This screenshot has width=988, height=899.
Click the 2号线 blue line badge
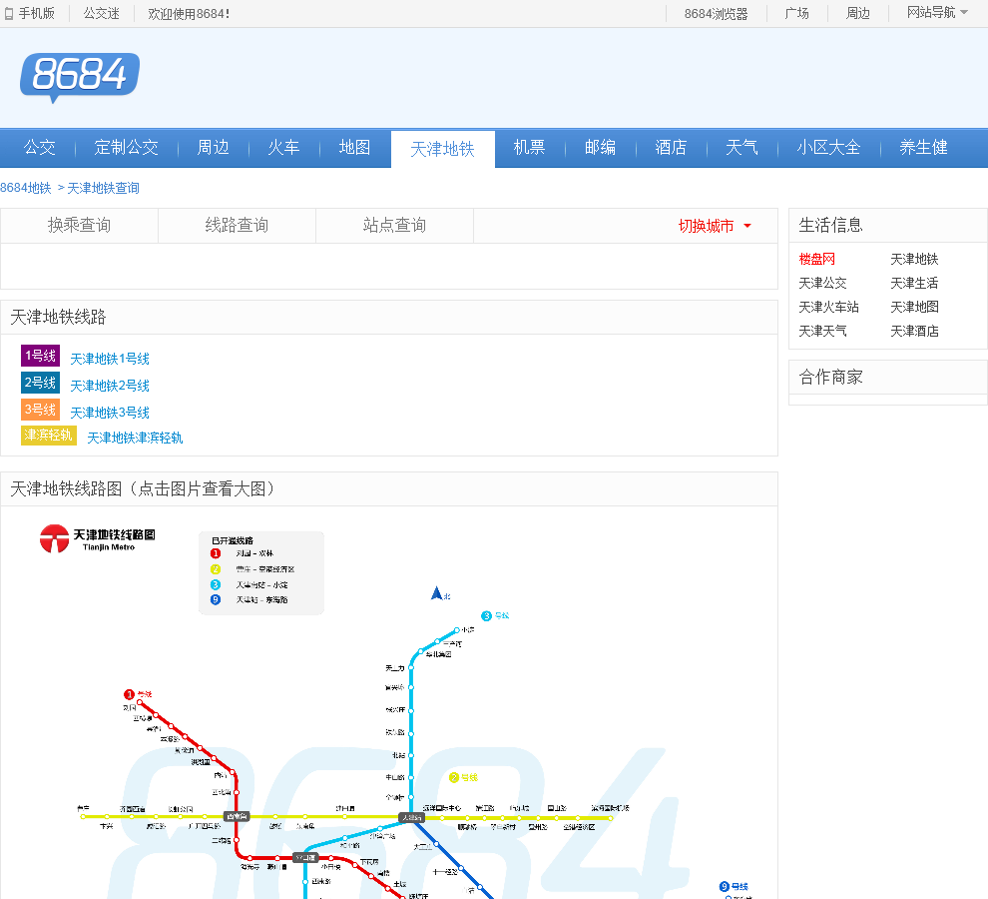point(40,383)
